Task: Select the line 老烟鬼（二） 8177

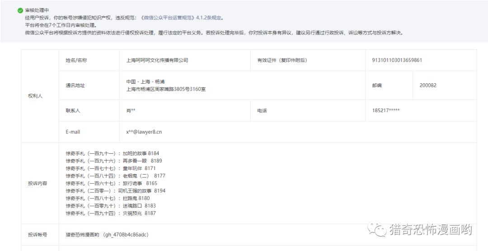Action: (116, 175)
